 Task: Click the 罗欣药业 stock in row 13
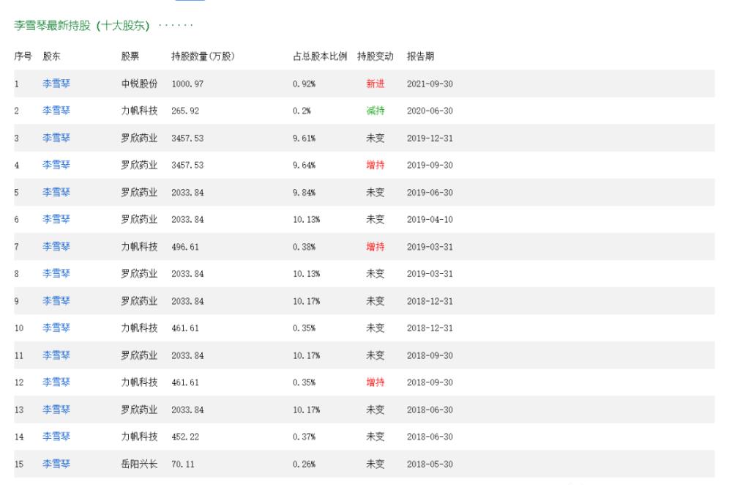(139, 410)
